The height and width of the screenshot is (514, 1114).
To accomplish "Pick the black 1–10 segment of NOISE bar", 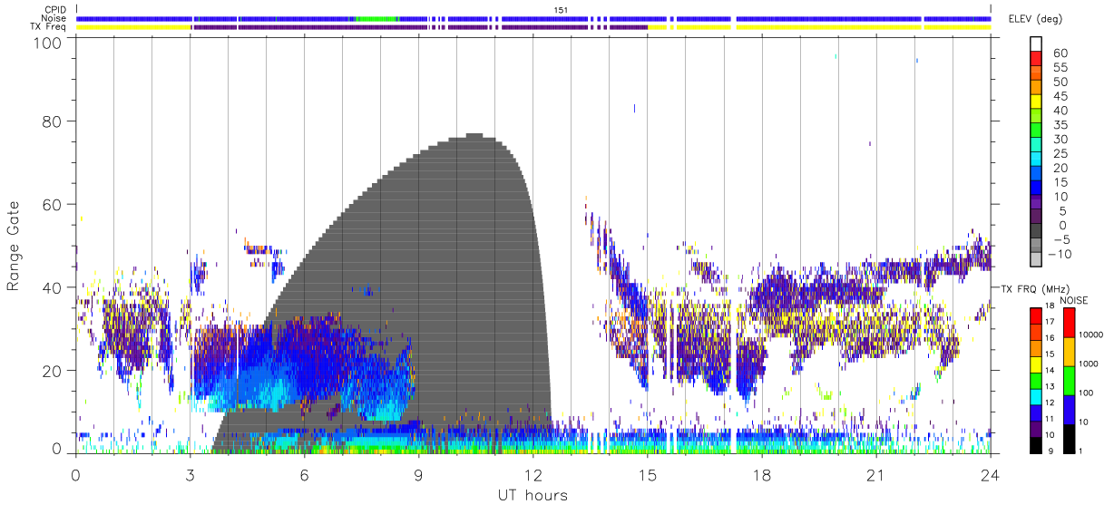I will pos(1068,438).
